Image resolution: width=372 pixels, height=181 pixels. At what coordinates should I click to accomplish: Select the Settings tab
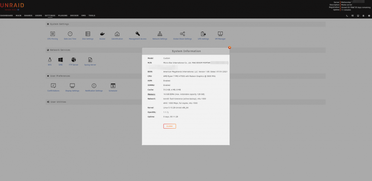[50, 16]
